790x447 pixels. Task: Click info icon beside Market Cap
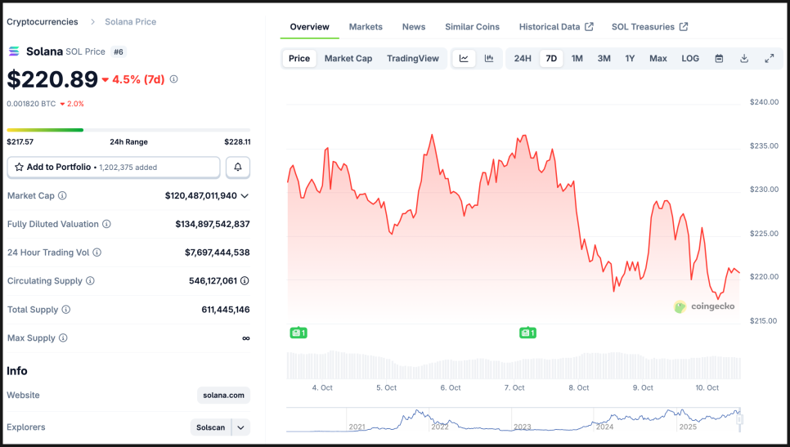click(62, 196)
